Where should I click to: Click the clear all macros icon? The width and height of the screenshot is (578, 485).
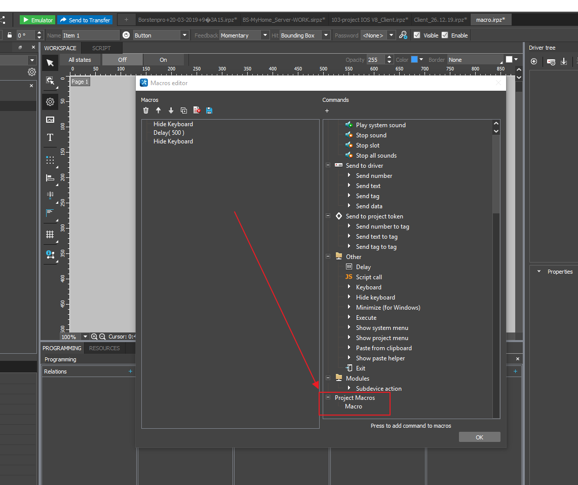tap(197, 110)
